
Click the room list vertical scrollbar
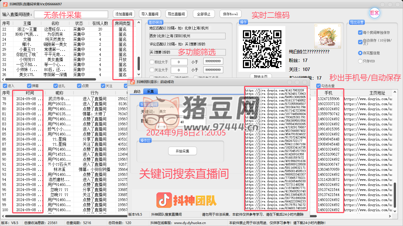click(x=138, y=64)
